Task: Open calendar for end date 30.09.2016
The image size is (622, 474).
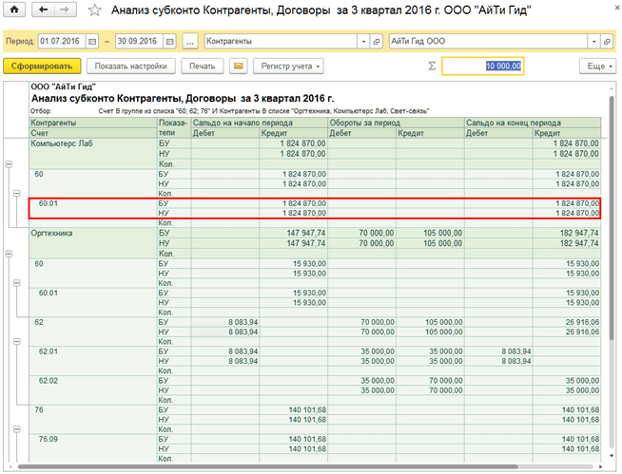Action: (169, 43)
